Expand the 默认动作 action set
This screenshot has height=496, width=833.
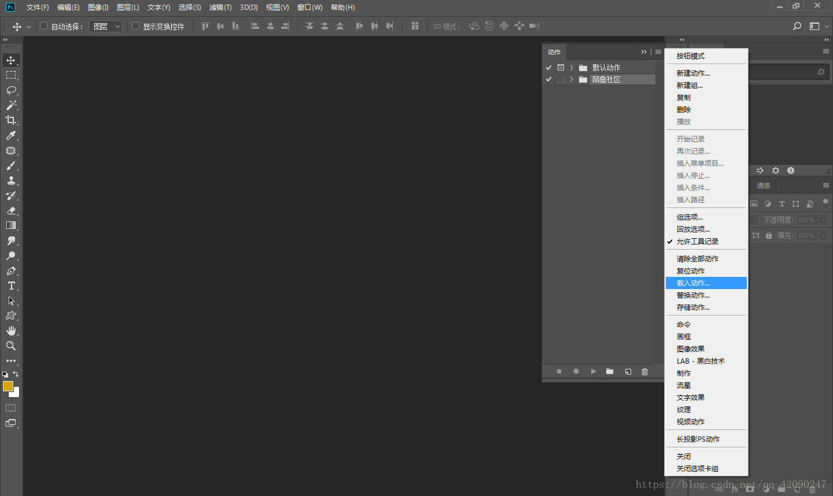tap(572, 68)
